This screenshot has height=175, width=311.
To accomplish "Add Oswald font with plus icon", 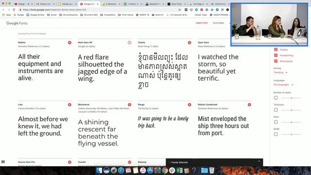I will point(130,162).
